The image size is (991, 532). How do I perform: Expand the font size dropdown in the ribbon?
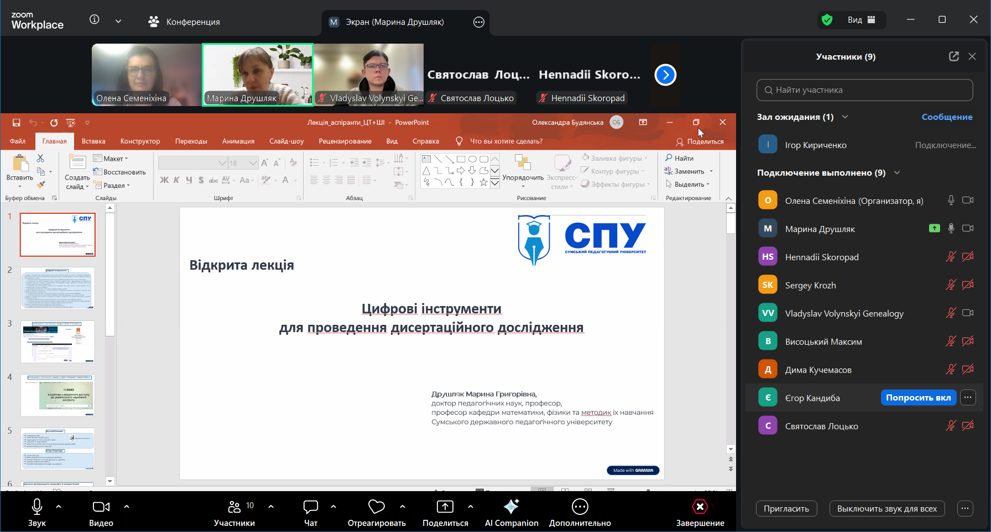[252, 162]
